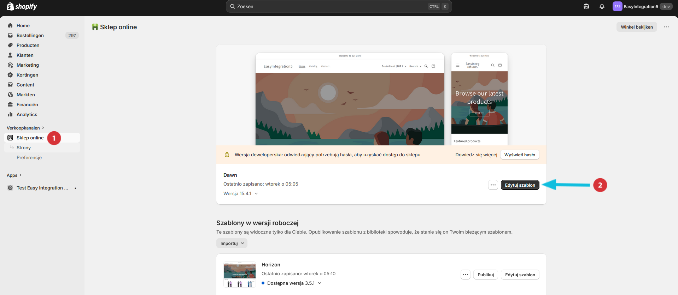Viewport: 678px width, 295px height.
Task: Click the Analytics bar chart icon
Action: (x=10, y=114)
